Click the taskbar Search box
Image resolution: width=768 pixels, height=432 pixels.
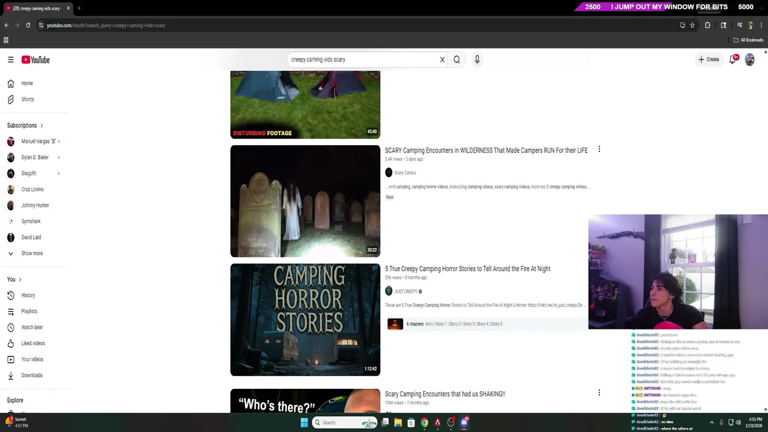(x=345, y=422)
